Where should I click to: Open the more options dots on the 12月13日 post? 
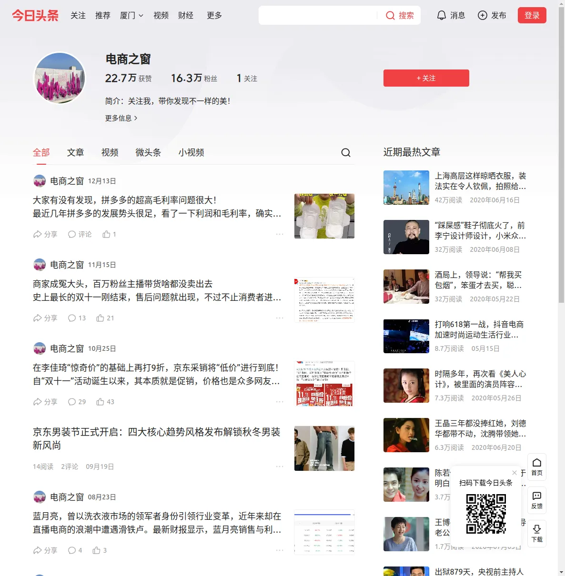click(x=280, y=234)
